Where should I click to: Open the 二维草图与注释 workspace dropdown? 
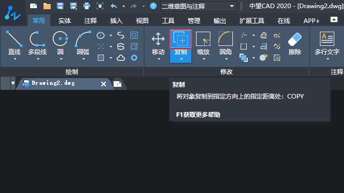(199, 6)
